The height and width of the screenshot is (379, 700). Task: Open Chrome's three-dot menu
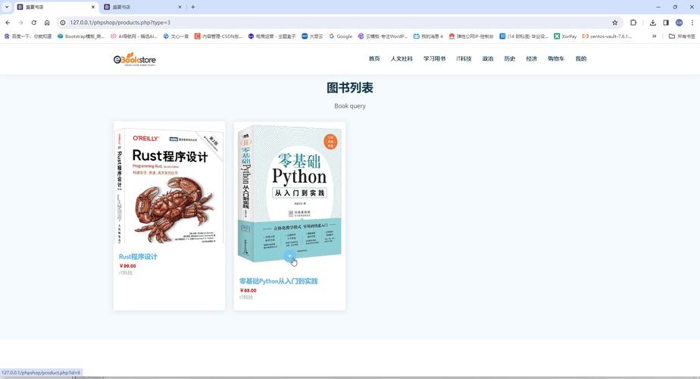[x=692, y=22]
